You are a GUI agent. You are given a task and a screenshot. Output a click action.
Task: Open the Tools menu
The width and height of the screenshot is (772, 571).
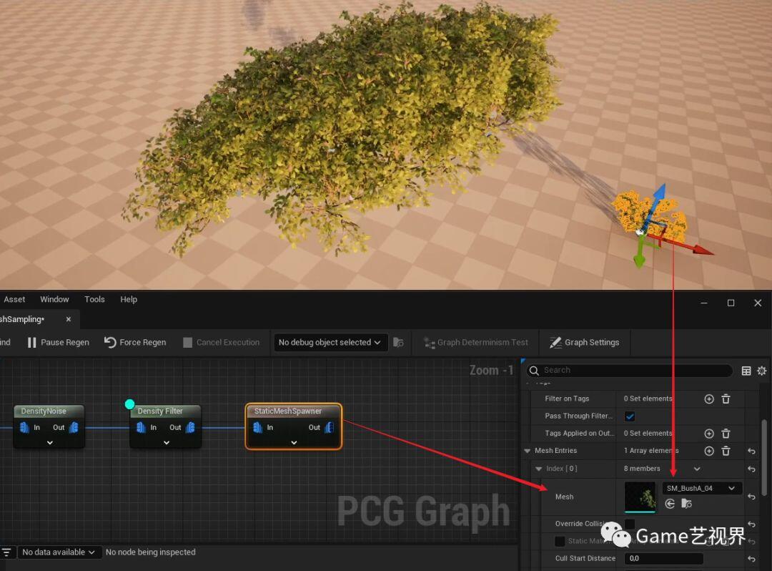click(x=94, y=300)
